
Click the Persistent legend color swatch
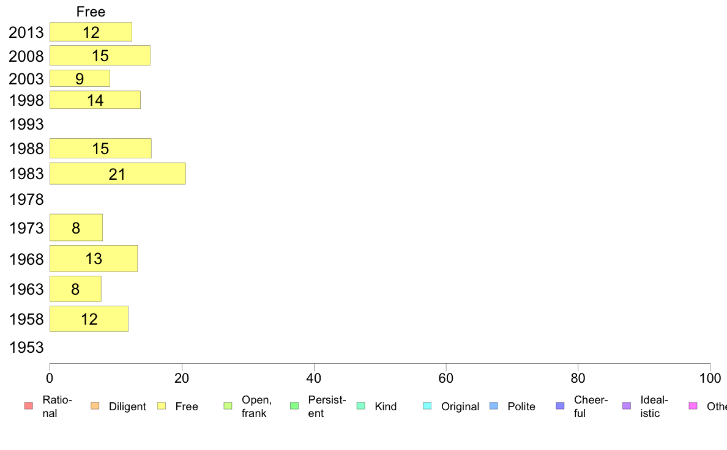point(294,406)
